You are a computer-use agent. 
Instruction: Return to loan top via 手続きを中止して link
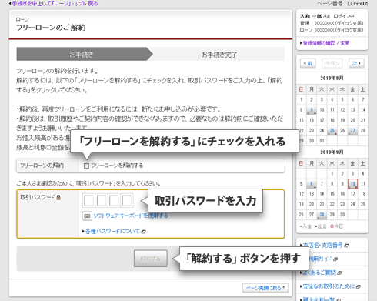click(55, 3)
